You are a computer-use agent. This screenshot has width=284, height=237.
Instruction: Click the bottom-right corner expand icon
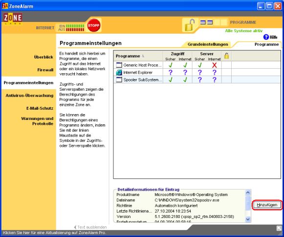(x=279, y=228)
